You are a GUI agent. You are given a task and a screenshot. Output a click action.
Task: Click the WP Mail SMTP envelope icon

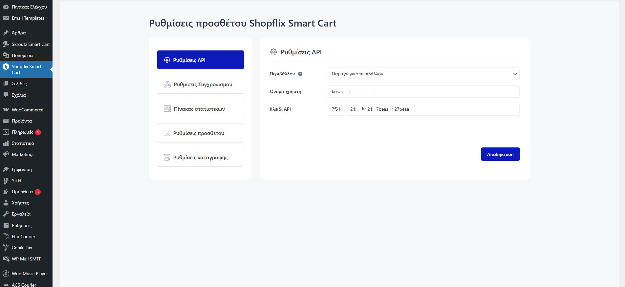6,259
